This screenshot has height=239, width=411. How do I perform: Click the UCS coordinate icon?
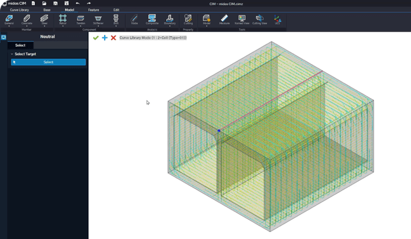tap(277, 19)
